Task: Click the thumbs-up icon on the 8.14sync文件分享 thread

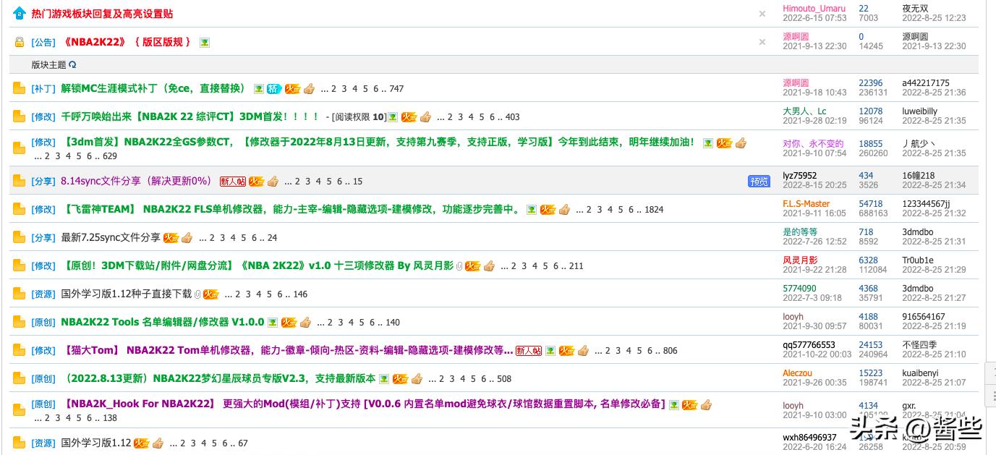Action: coord(273,182)
